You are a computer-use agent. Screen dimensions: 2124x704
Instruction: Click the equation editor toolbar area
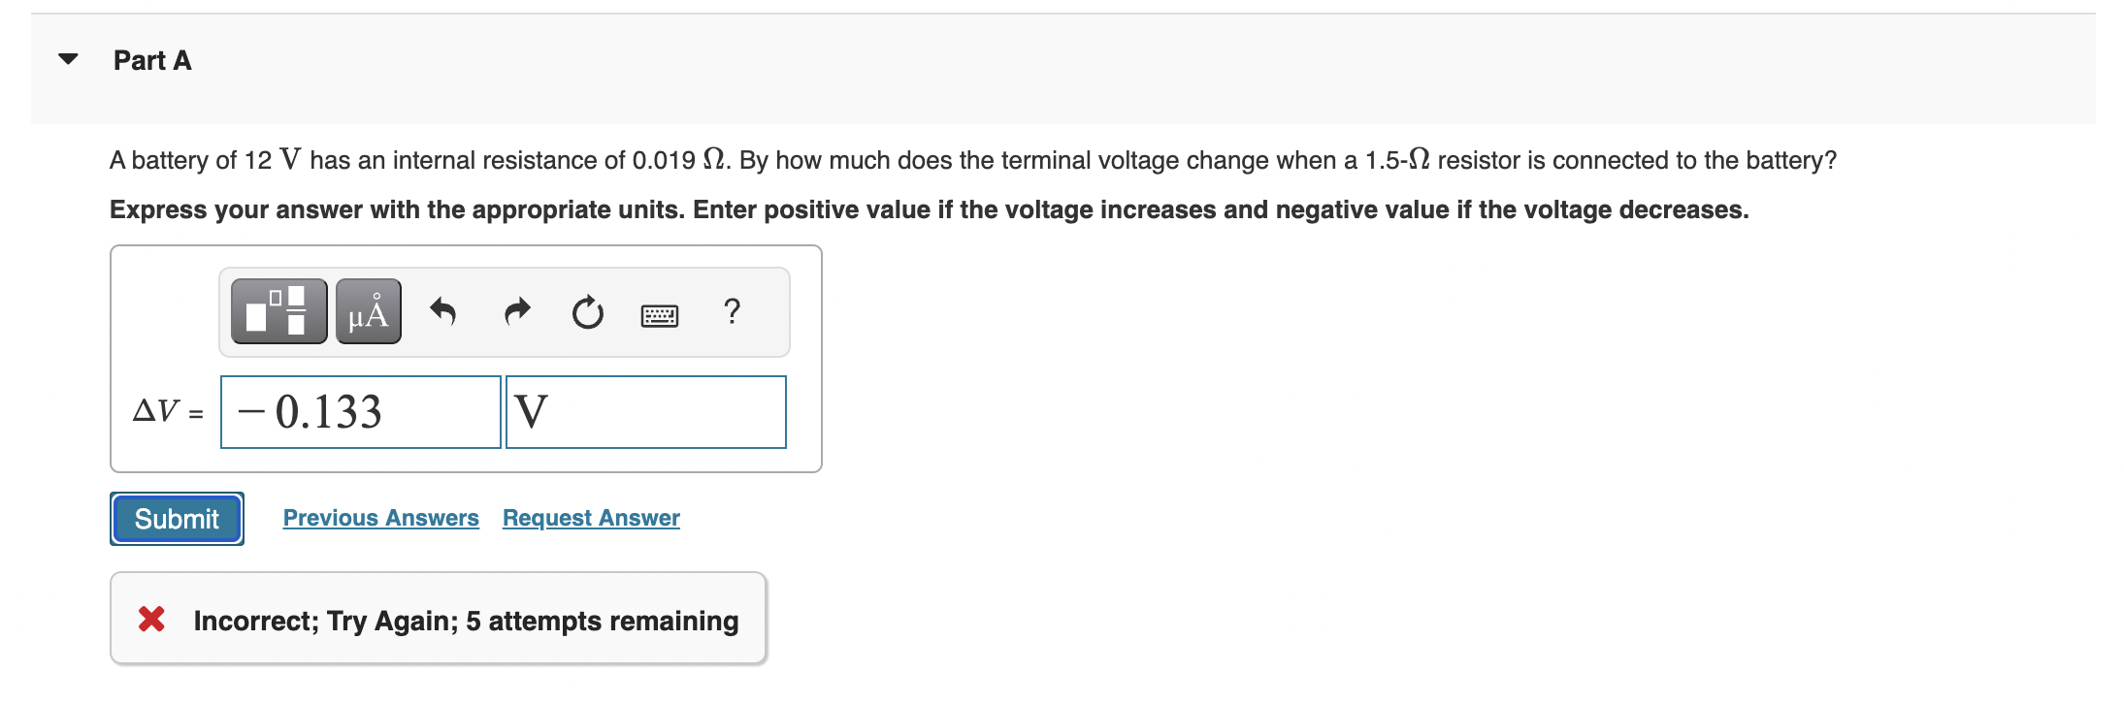click(503, 311)
